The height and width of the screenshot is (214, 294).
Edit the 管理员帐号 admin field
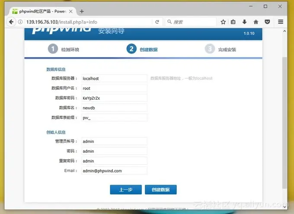(x=114, y=141)
